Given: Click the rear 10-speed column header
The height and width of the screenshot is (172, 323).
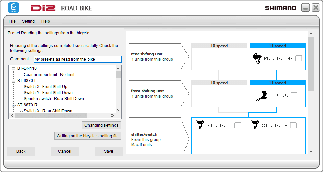Looking at the screenshot, I should pyautogui.click(x=219, y=46).
